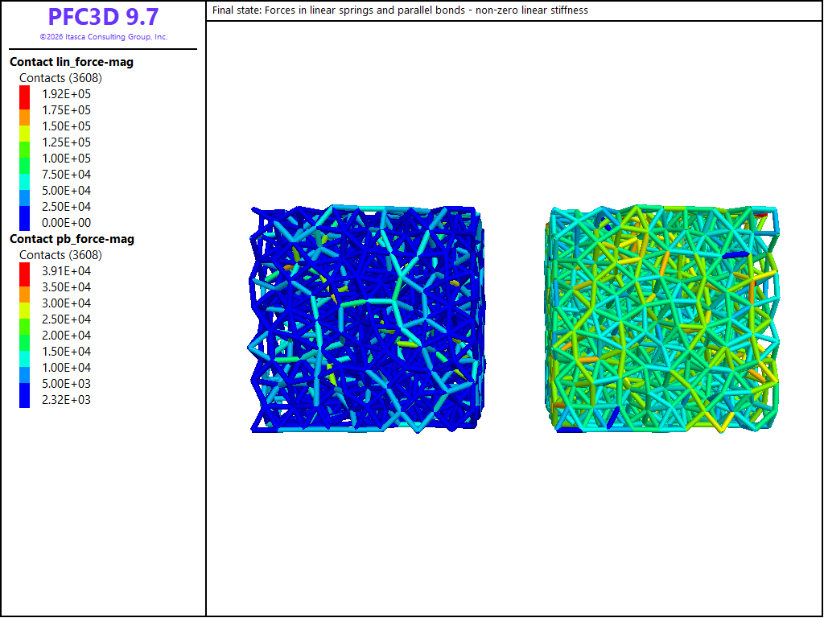This screenshot has height=618, width=824.
Task: Click the blue linear-spring force cube plot
Action: pos(366,319)
